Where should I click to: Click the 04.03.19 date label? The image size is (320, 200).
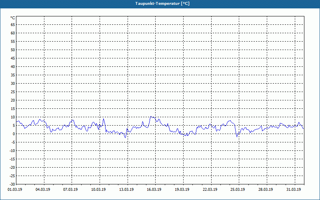[x=43, y=189]
